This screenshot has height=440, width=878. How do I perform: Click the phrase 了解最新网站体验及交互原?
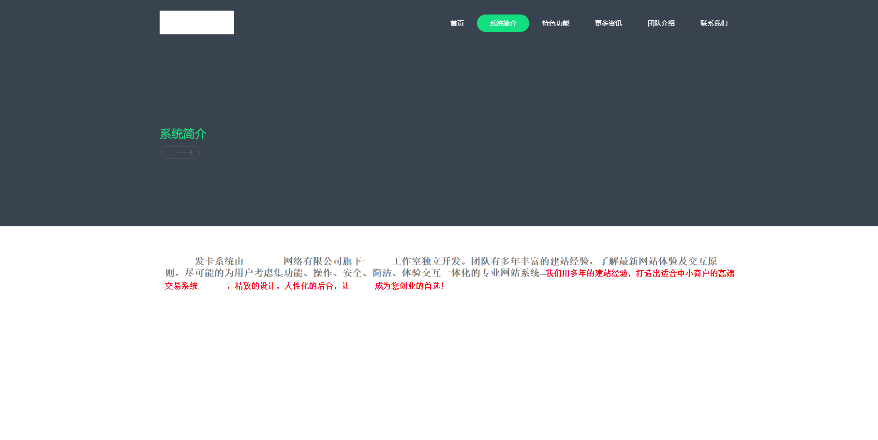658,261
